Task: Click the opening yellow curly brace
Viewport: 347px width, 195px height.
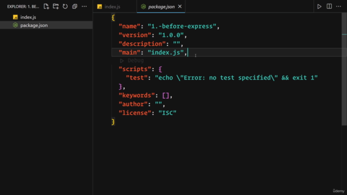Action: click(x=113, y=17)
